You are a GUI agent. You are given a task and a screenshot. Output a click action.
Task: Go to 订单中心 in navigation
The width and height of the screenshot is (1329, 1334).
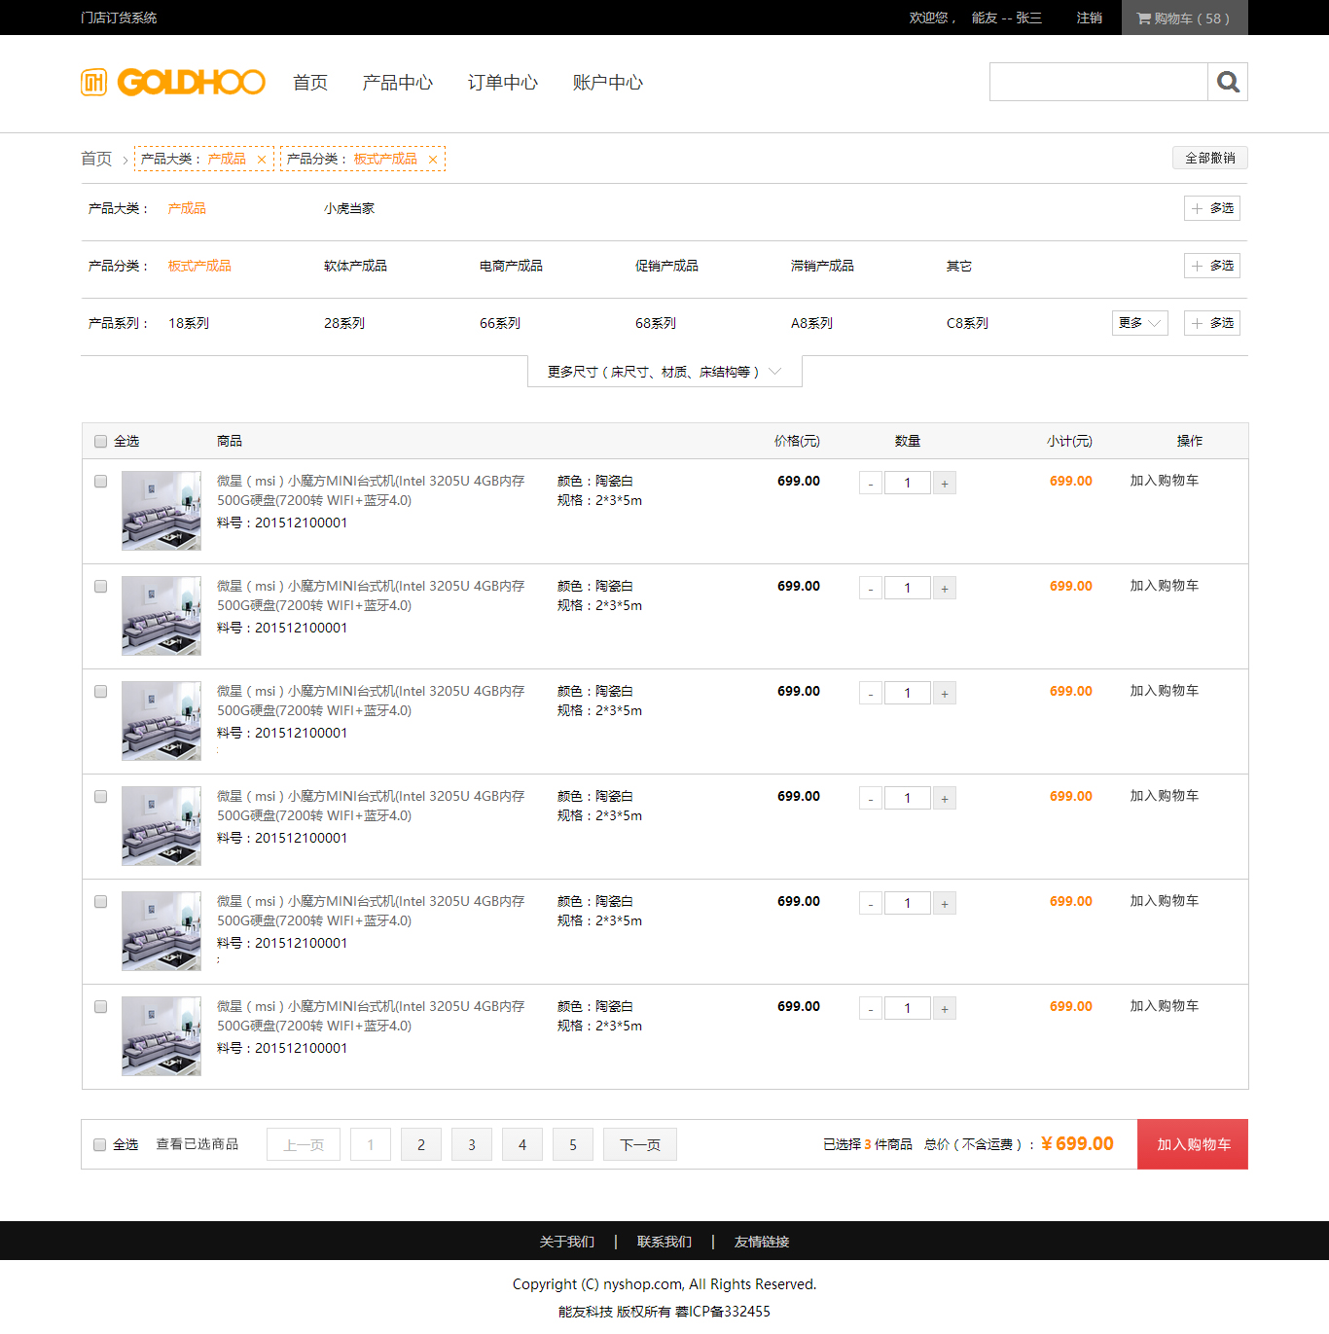coord(502,83)
